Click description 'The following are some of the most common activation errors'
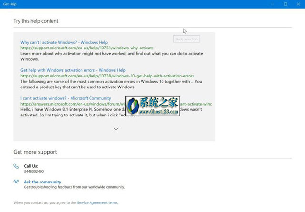Screen dimensions: 305x212 [111, 84]
